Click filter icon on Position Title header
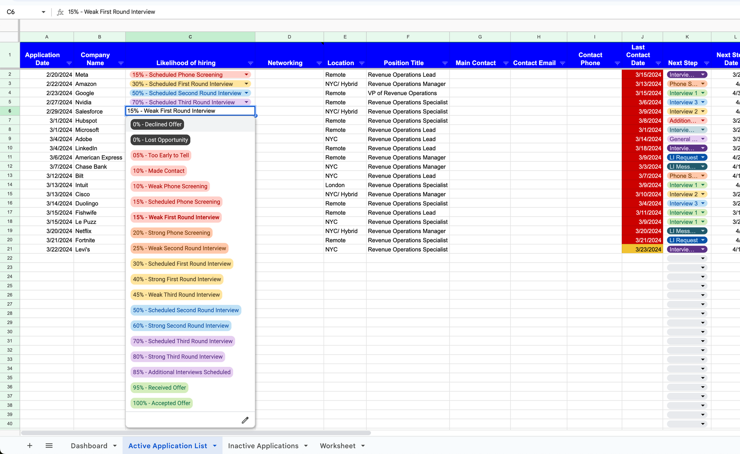Screen dimensions: 740x454 pos(445,63)
